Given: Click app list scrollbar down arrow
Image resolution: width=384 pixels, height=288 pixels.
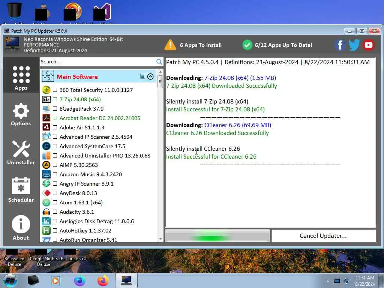Looking at the screenshot, I should (x=160, y=239).
